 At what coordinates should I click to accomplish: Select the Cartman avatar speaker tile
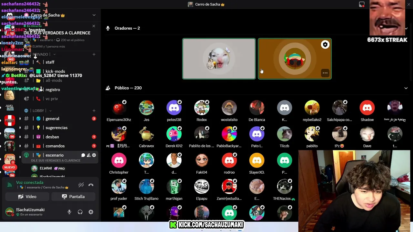295,59
